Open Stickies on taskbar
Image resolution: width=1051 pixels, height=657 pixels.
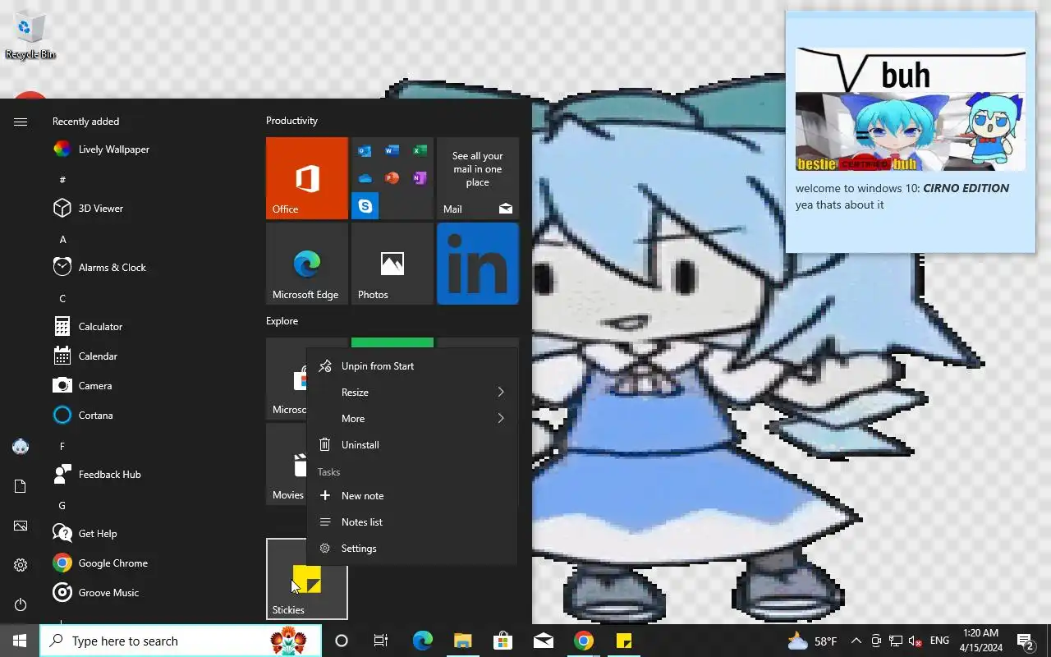pos(624,641)
